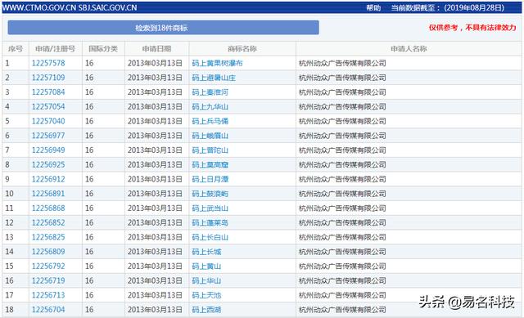Click trademark name 码上华山
The height and width of the screenshot is (318, 524).
click(x=206, y=280)
